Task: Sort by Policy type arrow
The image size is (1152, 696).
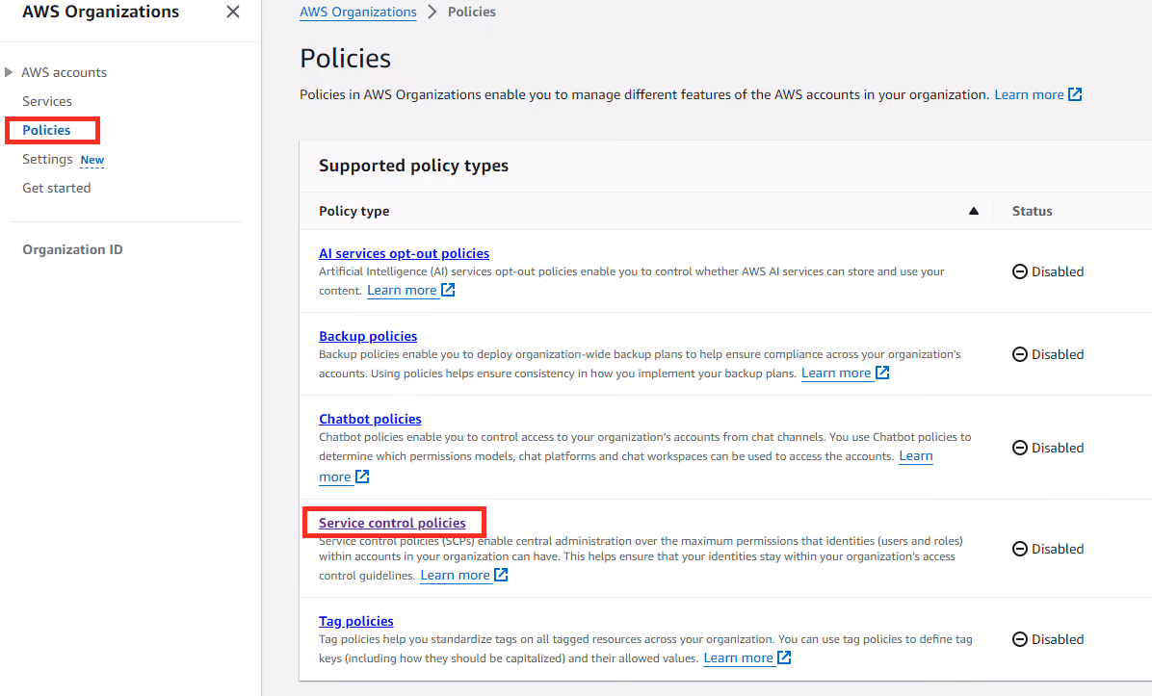Action: tap(974, 211)
